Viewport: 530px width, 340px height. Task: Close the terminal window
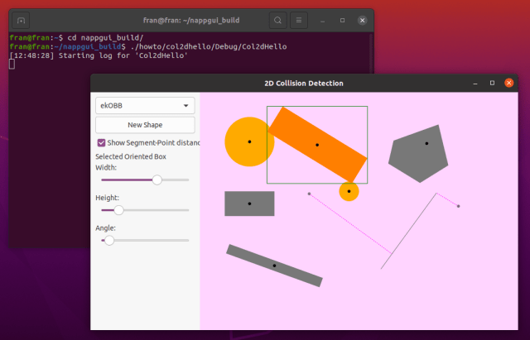[x=362, y=19]
